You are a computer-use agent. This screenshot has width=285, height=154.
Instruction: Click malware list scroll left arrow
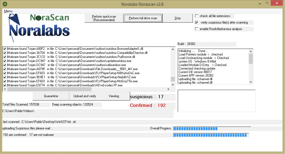click(5, 89)
